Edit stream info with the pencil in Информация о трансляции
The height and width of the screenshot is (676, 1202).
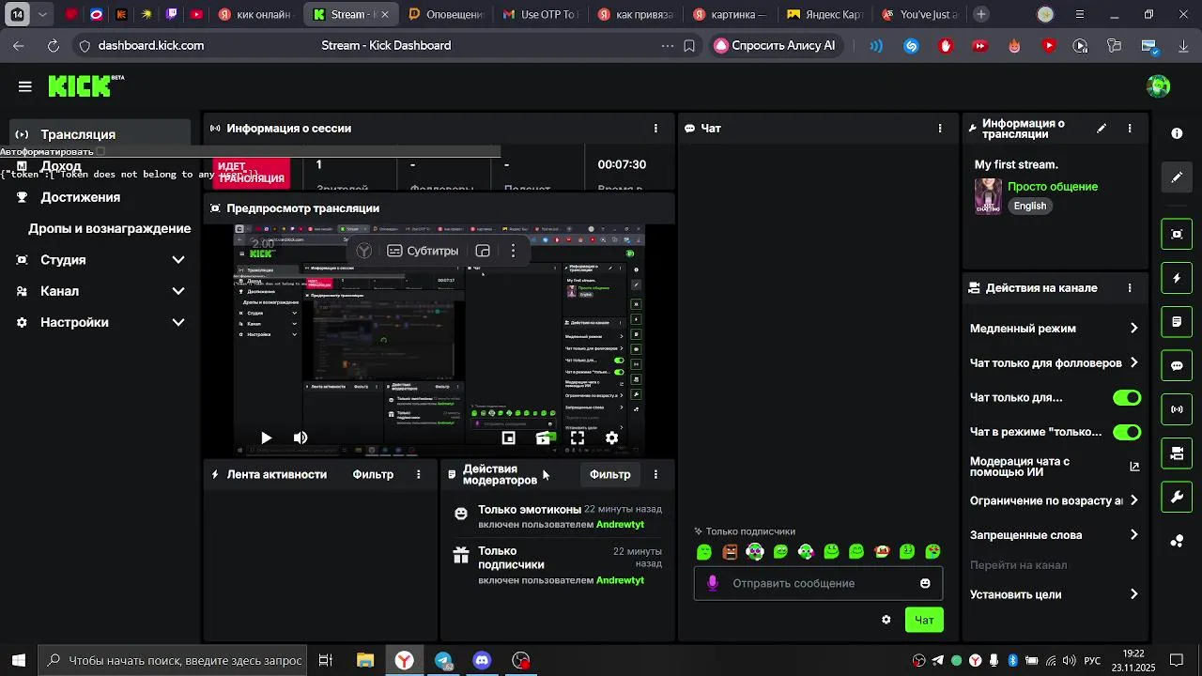(1102, 129)
